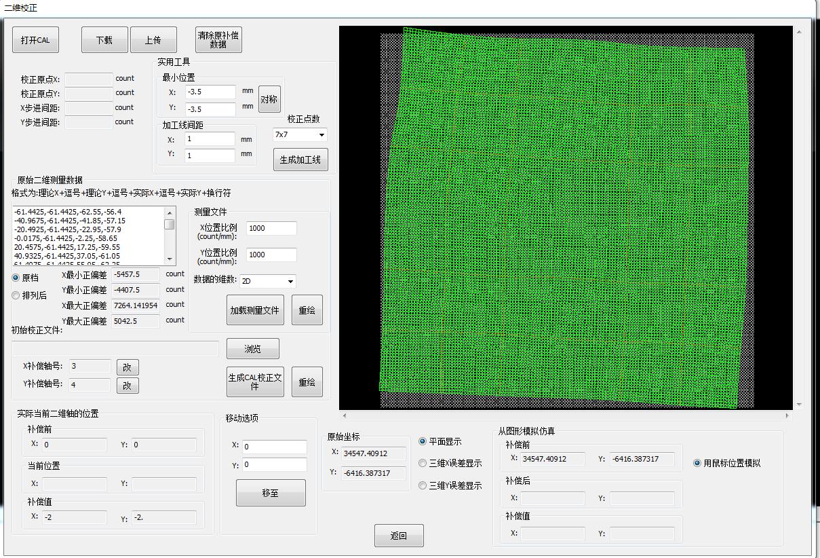
Task: Click the 返回 button
Action: (399, 536)
